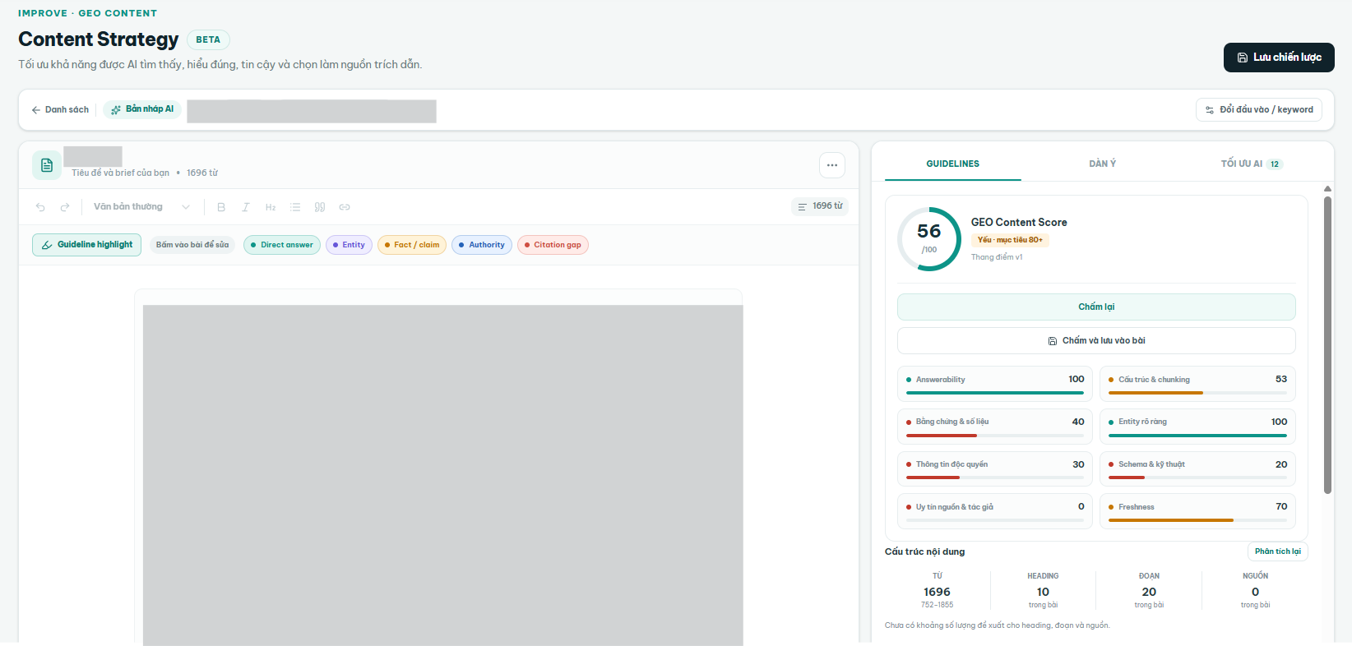Screen dimensions: 1352x646
Task: Undo the last edit in the toolbar
Action: point(40,207)
